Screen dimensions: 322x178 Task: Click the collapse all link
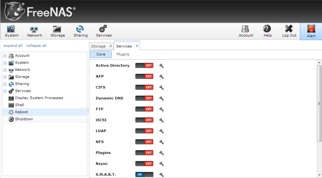point(36,46)
